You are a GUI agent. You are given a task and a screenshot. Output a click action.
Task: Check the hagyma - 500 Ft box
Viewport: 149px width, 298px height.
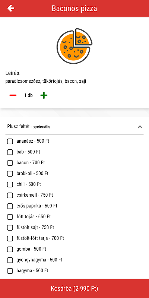pyautogui.click(x=10, y=271)
